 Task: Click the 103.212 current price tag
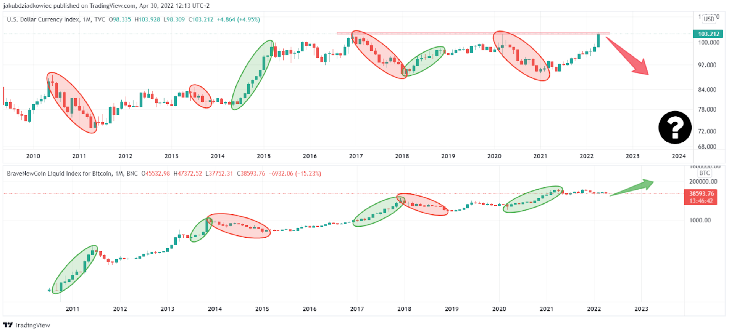point(708,34)
